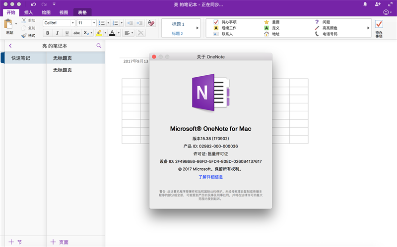This screenshot has width=397, height=247.
Task: Open subscript options dropdown arrow
Action: pos(91,33)
